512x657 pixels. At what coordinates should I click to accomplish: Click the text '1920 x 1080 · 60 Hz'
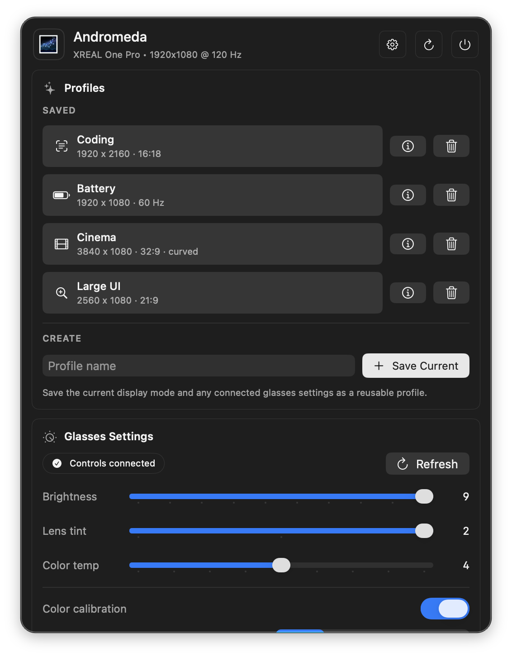tap(120, 203)
